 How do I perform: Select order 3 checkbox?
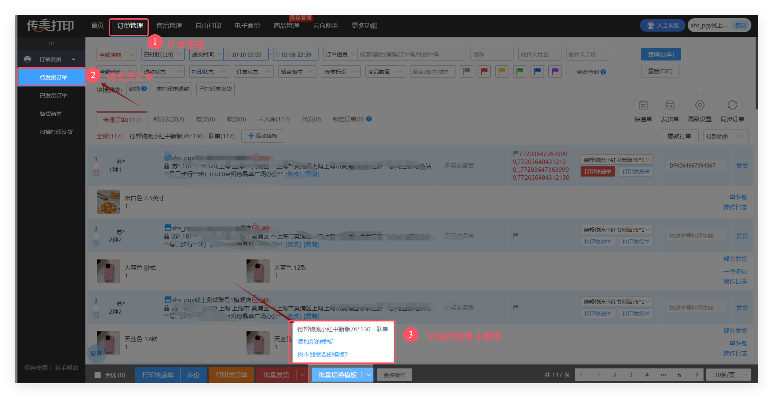point(96,308)
